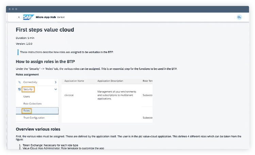Click the 'Overview various roles' heading
The image size is (255, 155).
(38, 129)
